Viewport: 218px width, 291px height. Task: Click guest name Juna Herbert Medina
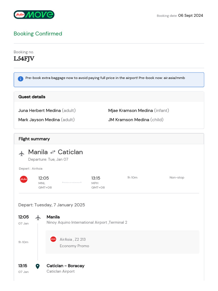click(39, 110)
